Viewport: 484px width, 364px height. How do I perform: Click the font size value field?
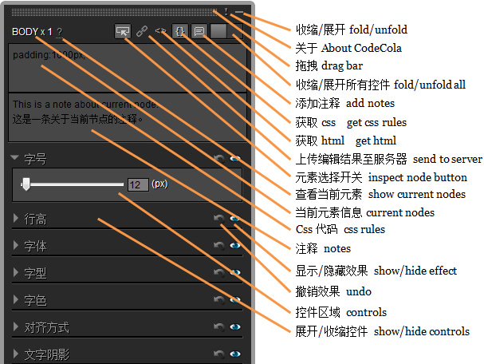click(137, 184)
